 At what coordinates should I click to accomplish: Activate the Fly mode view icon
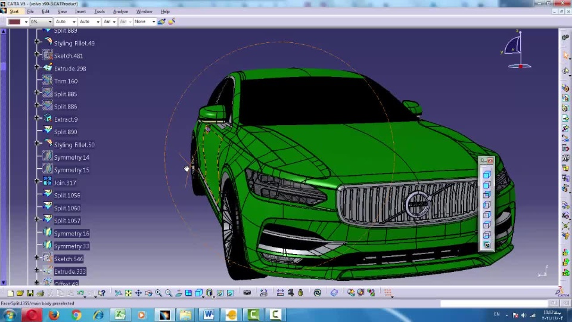coord(118,293)
